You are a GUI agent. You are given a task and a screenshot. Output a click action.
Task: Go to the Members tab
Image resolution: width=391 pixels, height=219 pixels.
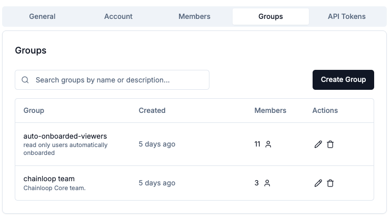[x=194, y=16]
